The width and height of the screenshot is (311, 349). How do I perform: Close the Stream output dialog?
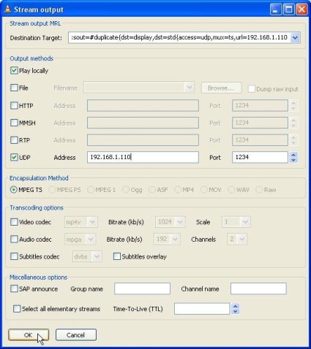301,9
